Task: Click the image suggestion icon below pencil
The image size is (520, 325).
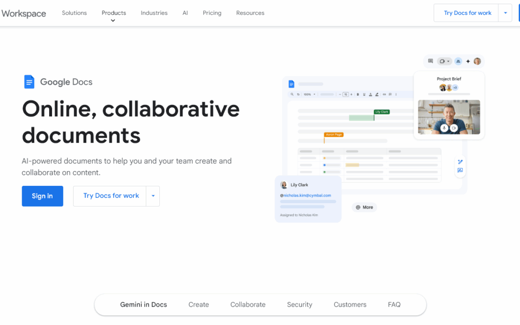Action: [x=460, y=170]
